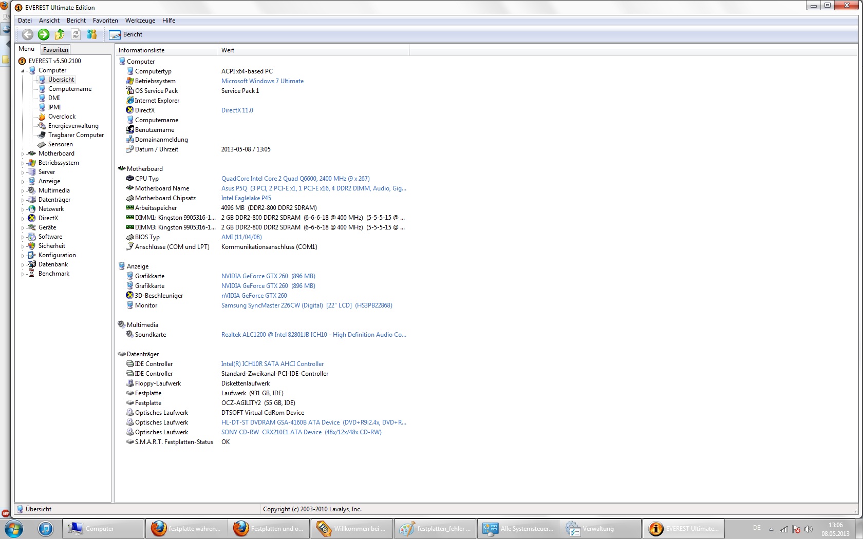
Task: Select the OCZ-AGILITY2 (55 GB, IDE) value
Action: click(x=258, y=403)
